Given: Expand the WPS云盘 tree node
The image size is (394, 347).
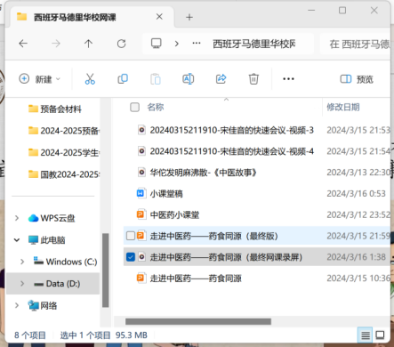Looking at the screenshot, I should click(17, 218).
